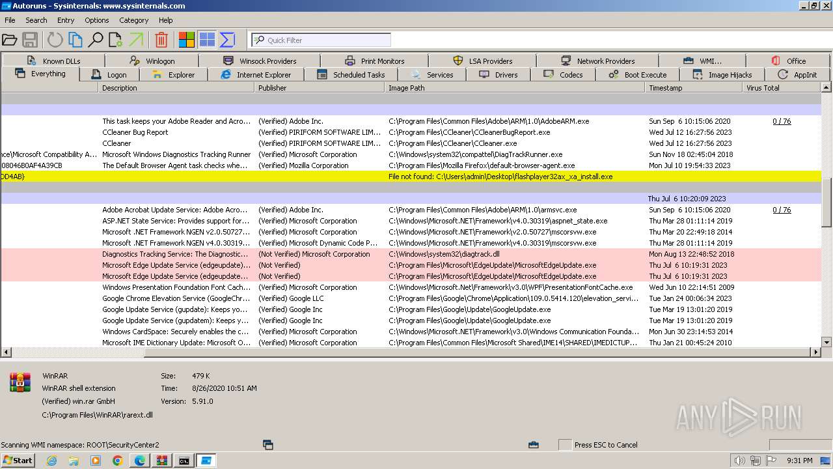Select the CCleaner Bug Report row

click(411, 132)
